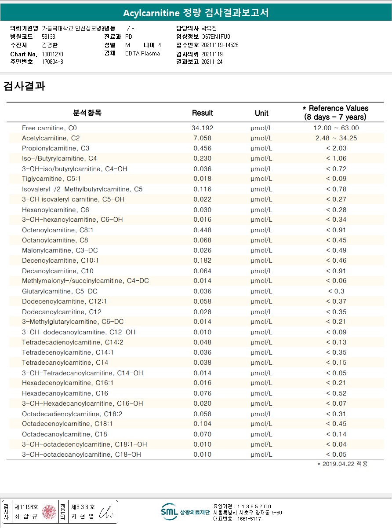Screen dimensions: 392x528
Task: Click the handwritten signature mark
Action: (x=106, y=512)
